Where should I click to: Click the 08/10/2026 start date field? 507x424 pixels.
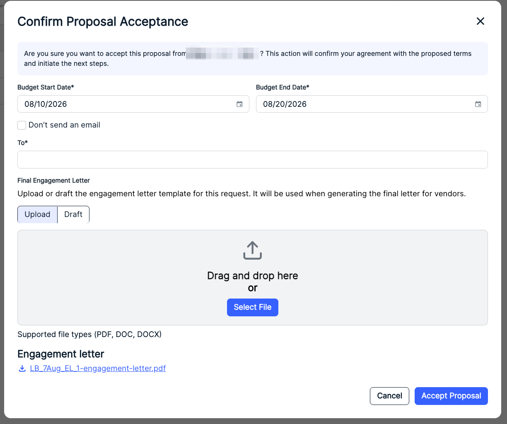tap(133, 104)
